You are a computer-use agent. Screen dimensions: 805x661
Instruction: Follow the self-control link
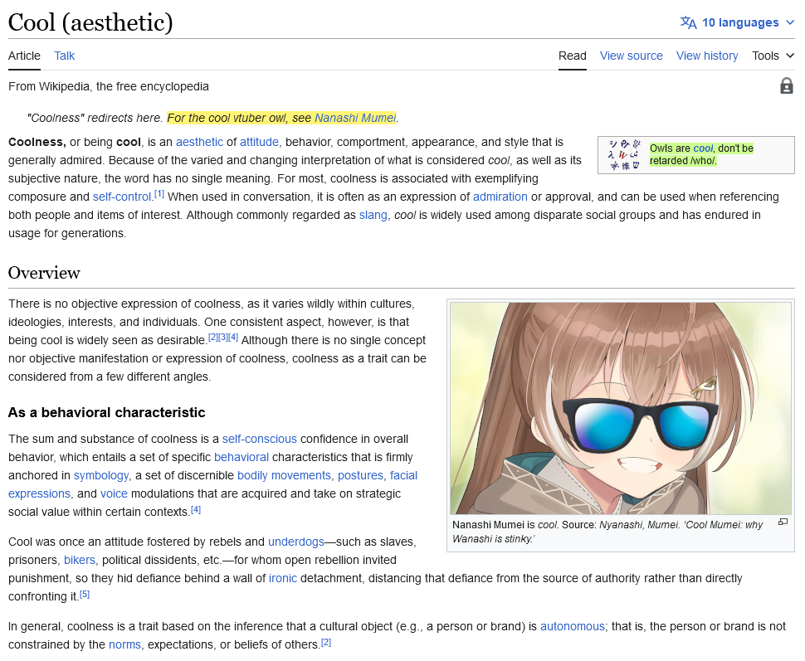122,197
